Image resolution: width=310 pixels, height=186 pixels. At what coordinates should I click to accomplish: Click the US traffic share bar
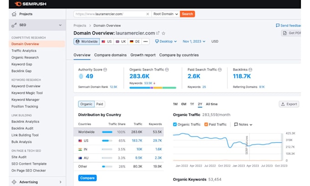(x=107, y=141)
